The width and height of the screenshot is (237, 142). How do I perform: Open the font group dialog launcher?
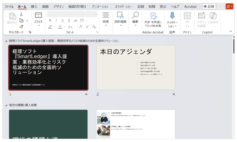[97, 32]
